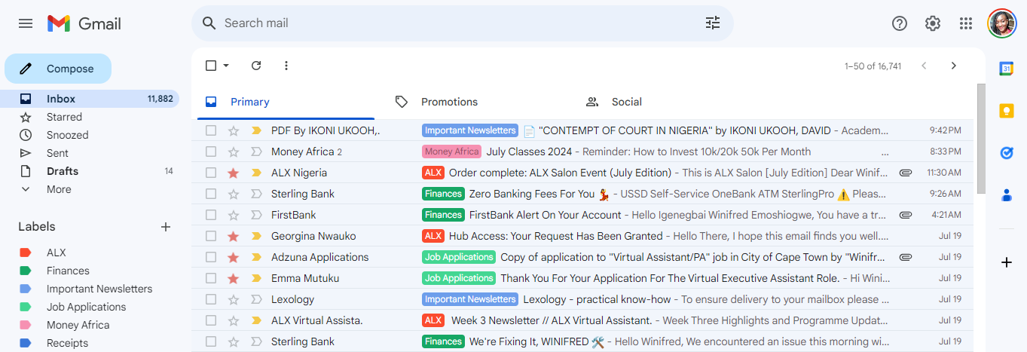Check the Select all checkbox

tap(211, 66)
